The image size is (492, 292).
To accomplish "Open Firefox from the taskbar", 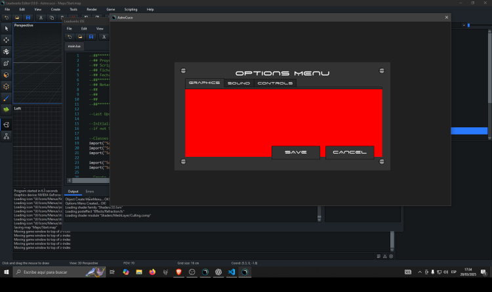I will pyautogui.click(x=152, y=272).
